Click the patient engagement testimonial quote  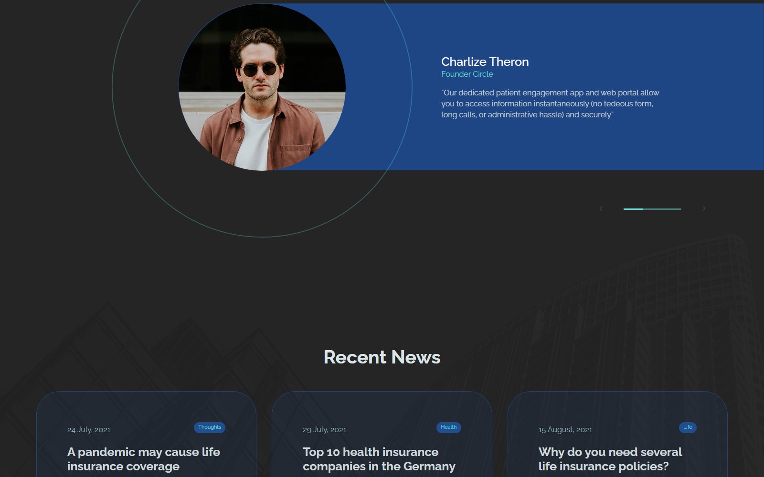click(550, 104)
